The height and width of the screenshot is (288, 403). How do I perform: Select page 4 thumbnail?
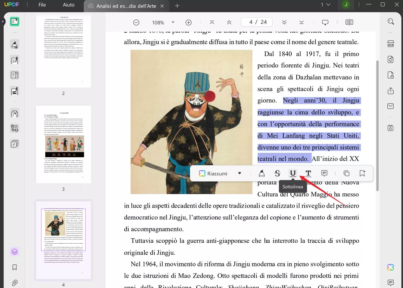[63, 240]
